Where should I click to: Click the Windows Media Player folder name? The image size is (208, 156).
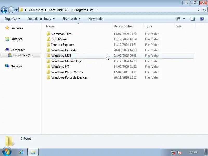click(67, 61)
